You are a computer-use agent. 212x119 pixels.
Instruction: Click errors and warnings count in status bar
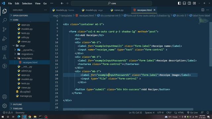point(8,112)
